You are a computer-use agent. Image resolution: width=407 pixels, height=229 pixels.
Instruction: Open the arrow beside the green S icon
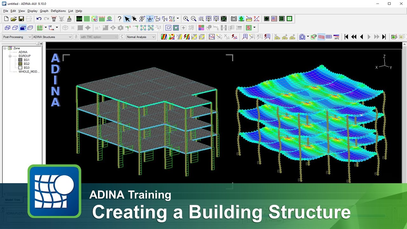point(254,28)
